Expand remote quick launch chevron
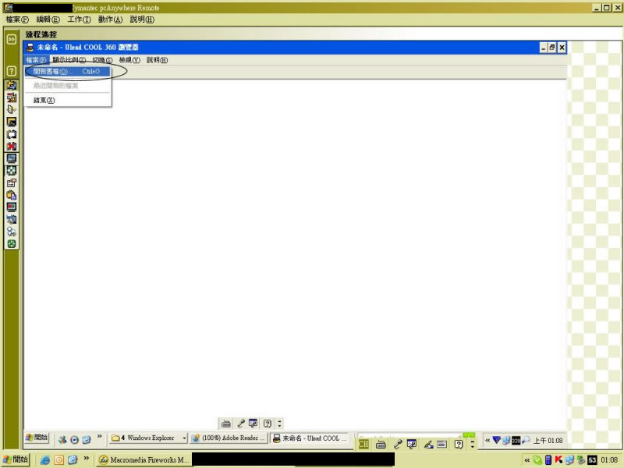The width and height of the screenshot is (624, 468). (x=100, y=437)
